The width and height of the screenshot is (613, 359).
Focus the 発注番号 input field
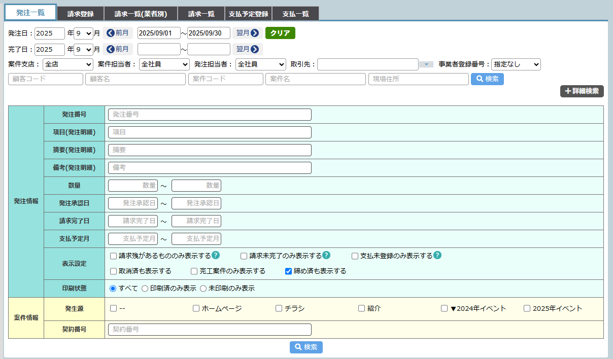click(x=210, y=115)
